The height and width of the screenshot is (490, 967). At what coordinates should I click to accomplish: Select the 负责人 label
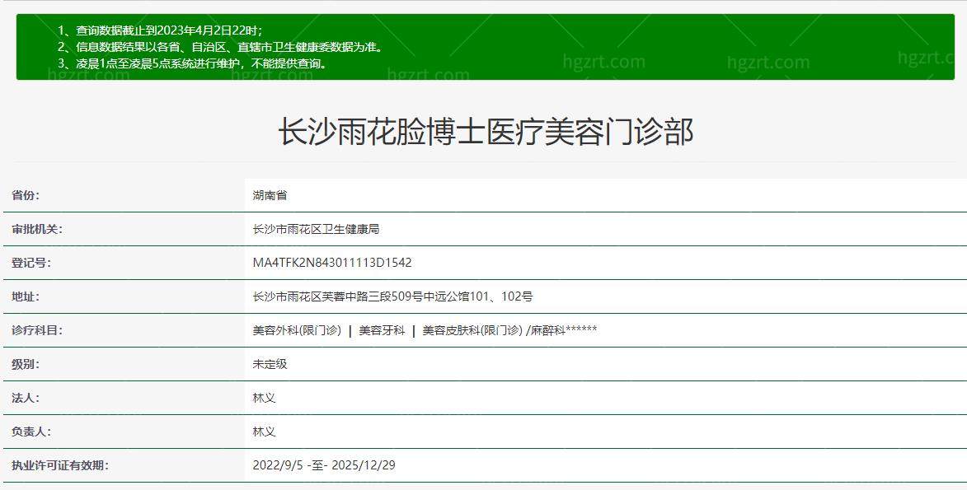coord(31,432)
